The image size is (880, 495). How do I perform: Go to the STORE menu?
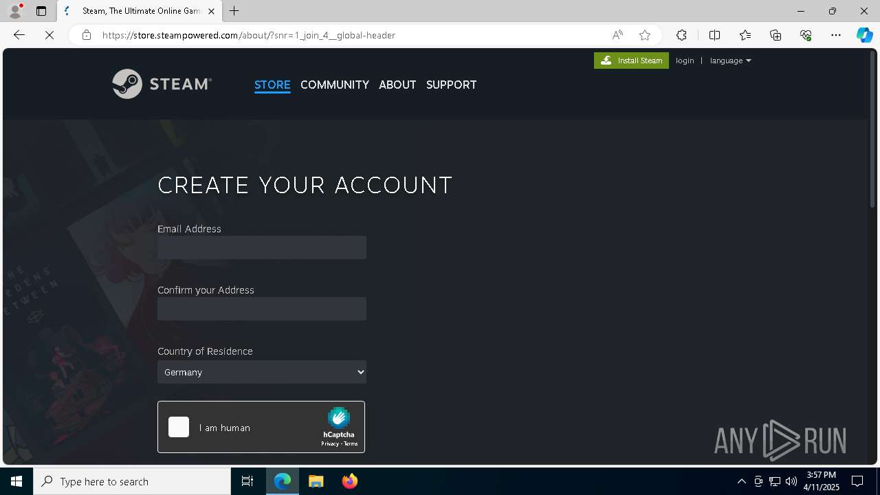click(x=272, y=85)
